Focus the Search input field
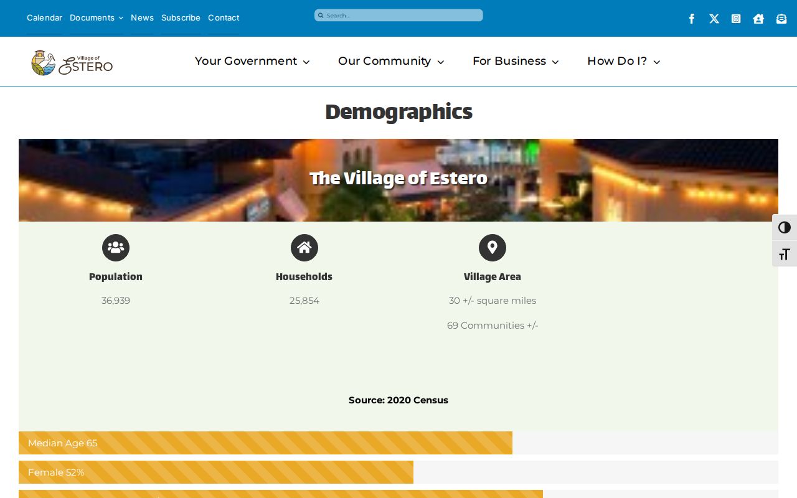The width and height of the screenshot is (797, 498). pos(398,16)
